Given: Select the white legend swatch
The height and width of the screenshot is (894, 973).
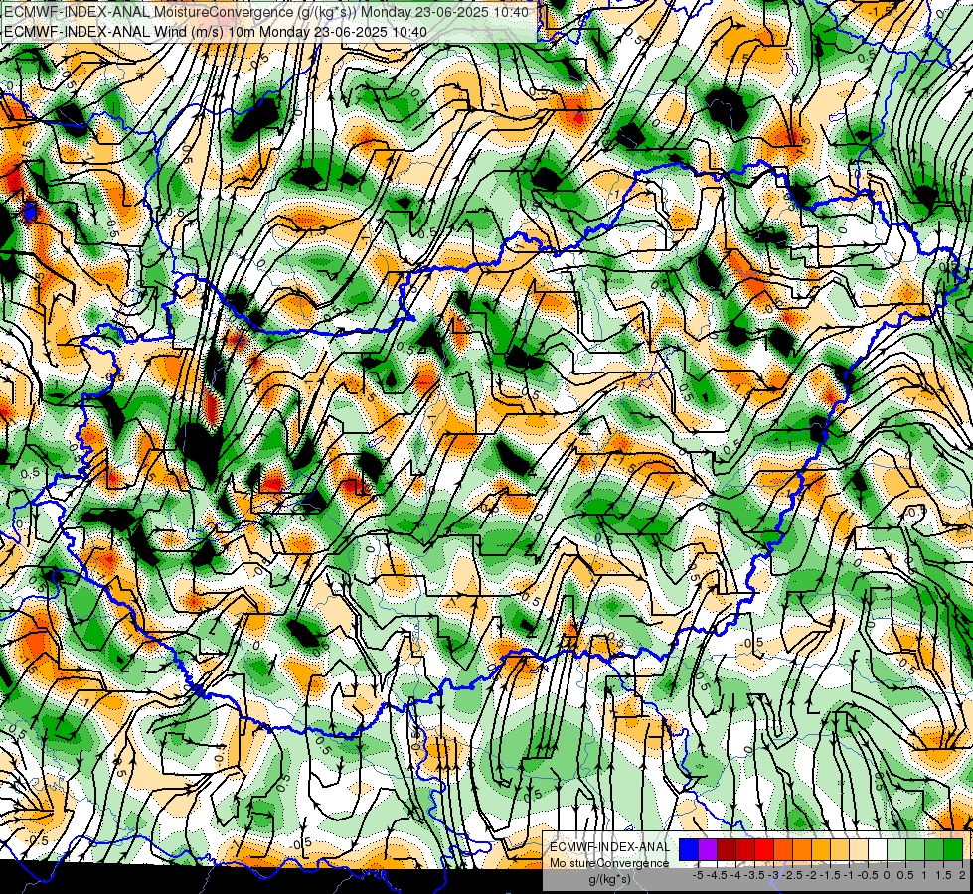Looking at the screenshot, I should coord(878,849).
